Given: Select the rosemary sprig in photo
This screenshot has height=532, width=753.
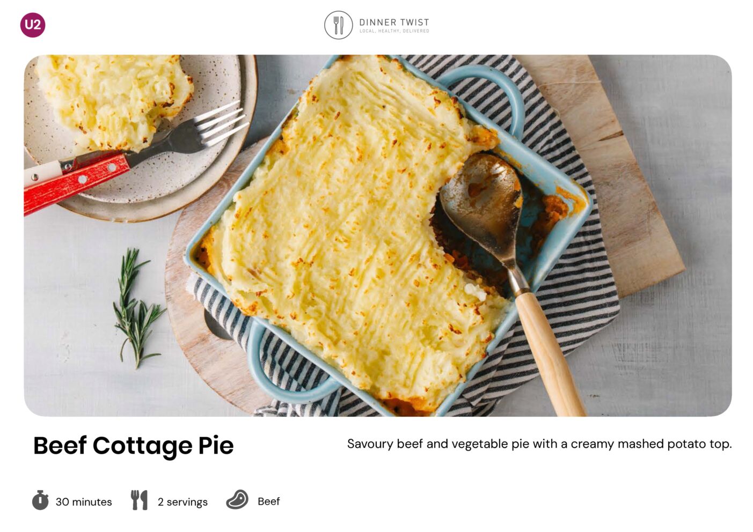Looking at the screenshot, I should point(136,307).
